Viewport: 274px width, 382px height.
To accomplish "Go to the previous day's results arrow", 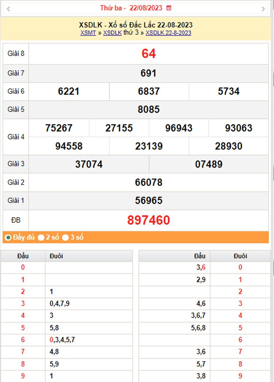I will (x=8, y=8).
